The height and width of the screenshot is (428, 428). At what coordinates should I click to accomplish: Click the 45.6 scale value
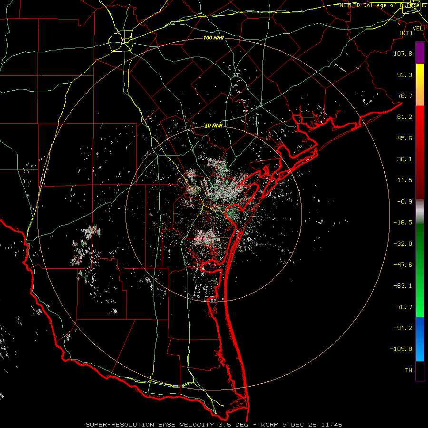click(405, 138)
